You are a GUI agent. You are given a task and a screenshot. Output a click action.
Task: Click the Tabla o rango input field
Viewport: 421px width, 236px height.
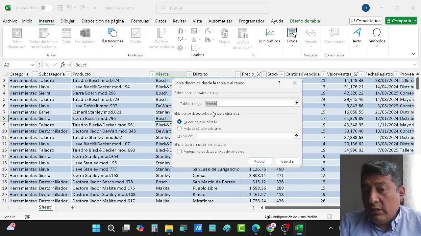(249, 103)
